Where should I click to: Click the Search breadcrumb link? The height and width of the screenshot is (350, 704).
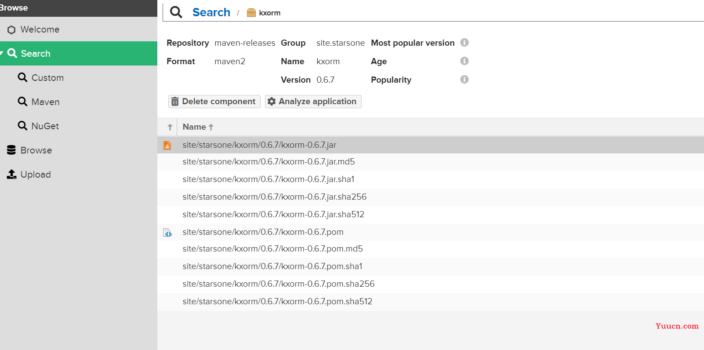[211, 12]
